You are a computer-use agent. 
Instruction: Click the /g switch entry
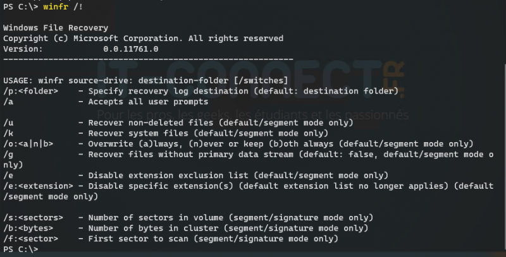coord(8,153)
